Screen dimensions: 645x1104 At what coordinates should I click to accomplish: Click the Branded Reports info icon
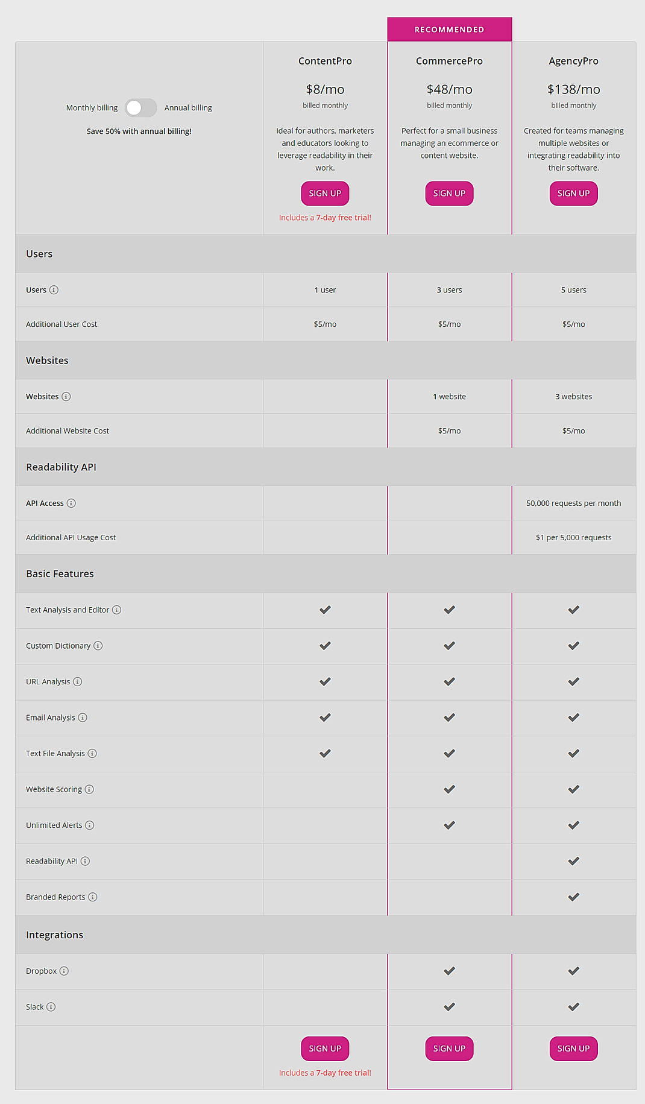[93, 897]
